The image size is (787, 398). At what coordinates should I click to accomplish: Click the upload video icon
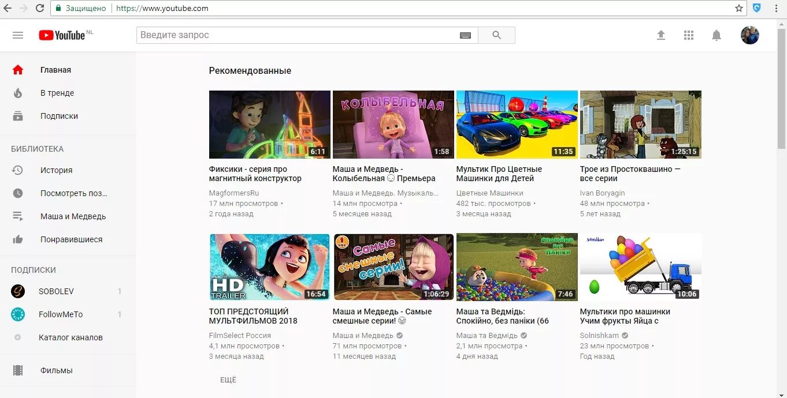(x=661, y=35)
